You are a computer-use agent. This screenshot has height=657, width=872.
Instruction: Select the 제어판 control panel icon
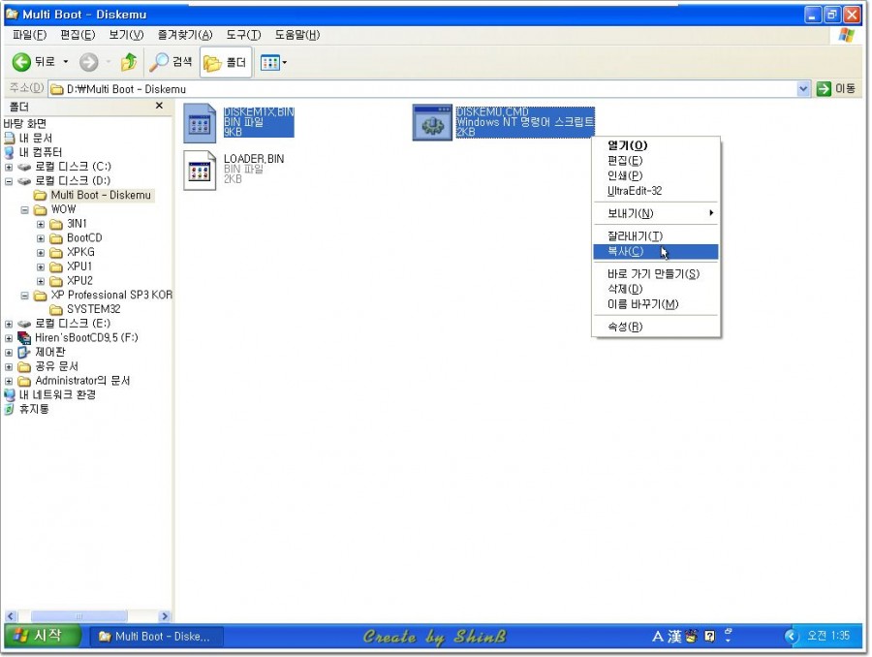[x=24, y=352]
